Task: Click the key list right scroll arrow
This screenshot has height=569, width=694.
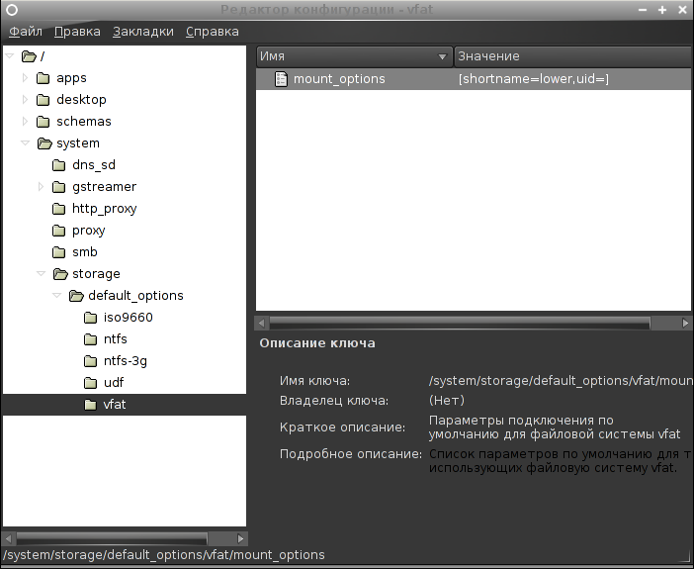Action: point(685,323)
